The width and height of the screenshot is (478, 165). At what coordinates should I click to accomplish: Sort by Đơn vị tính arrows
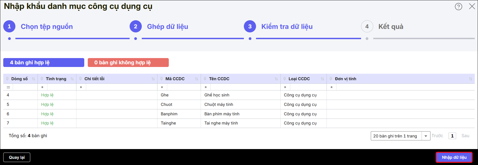(x=471, y=79)
